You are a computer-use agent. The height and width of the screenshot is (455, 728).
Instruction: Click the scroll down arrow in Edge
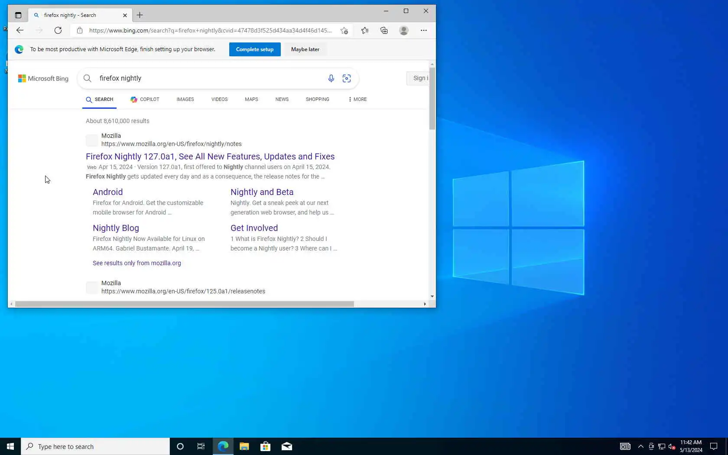(x=432, y=296)
